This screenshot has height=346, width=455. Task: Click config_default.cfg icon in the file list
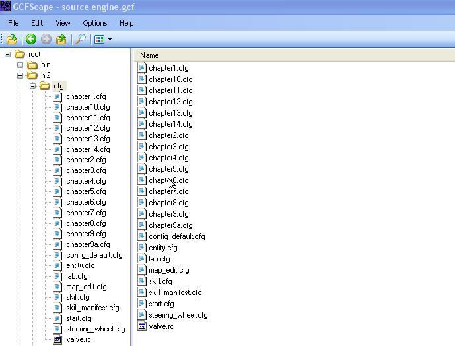coord(141,236)
